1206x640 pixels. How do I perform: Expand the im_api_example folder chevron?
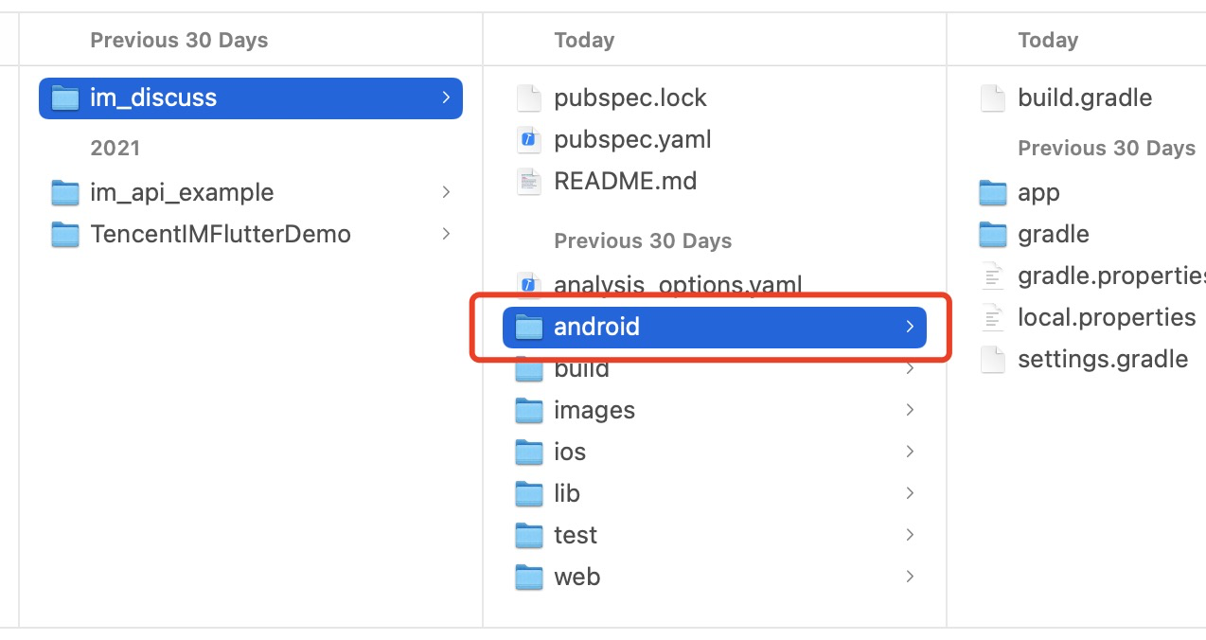446,193
